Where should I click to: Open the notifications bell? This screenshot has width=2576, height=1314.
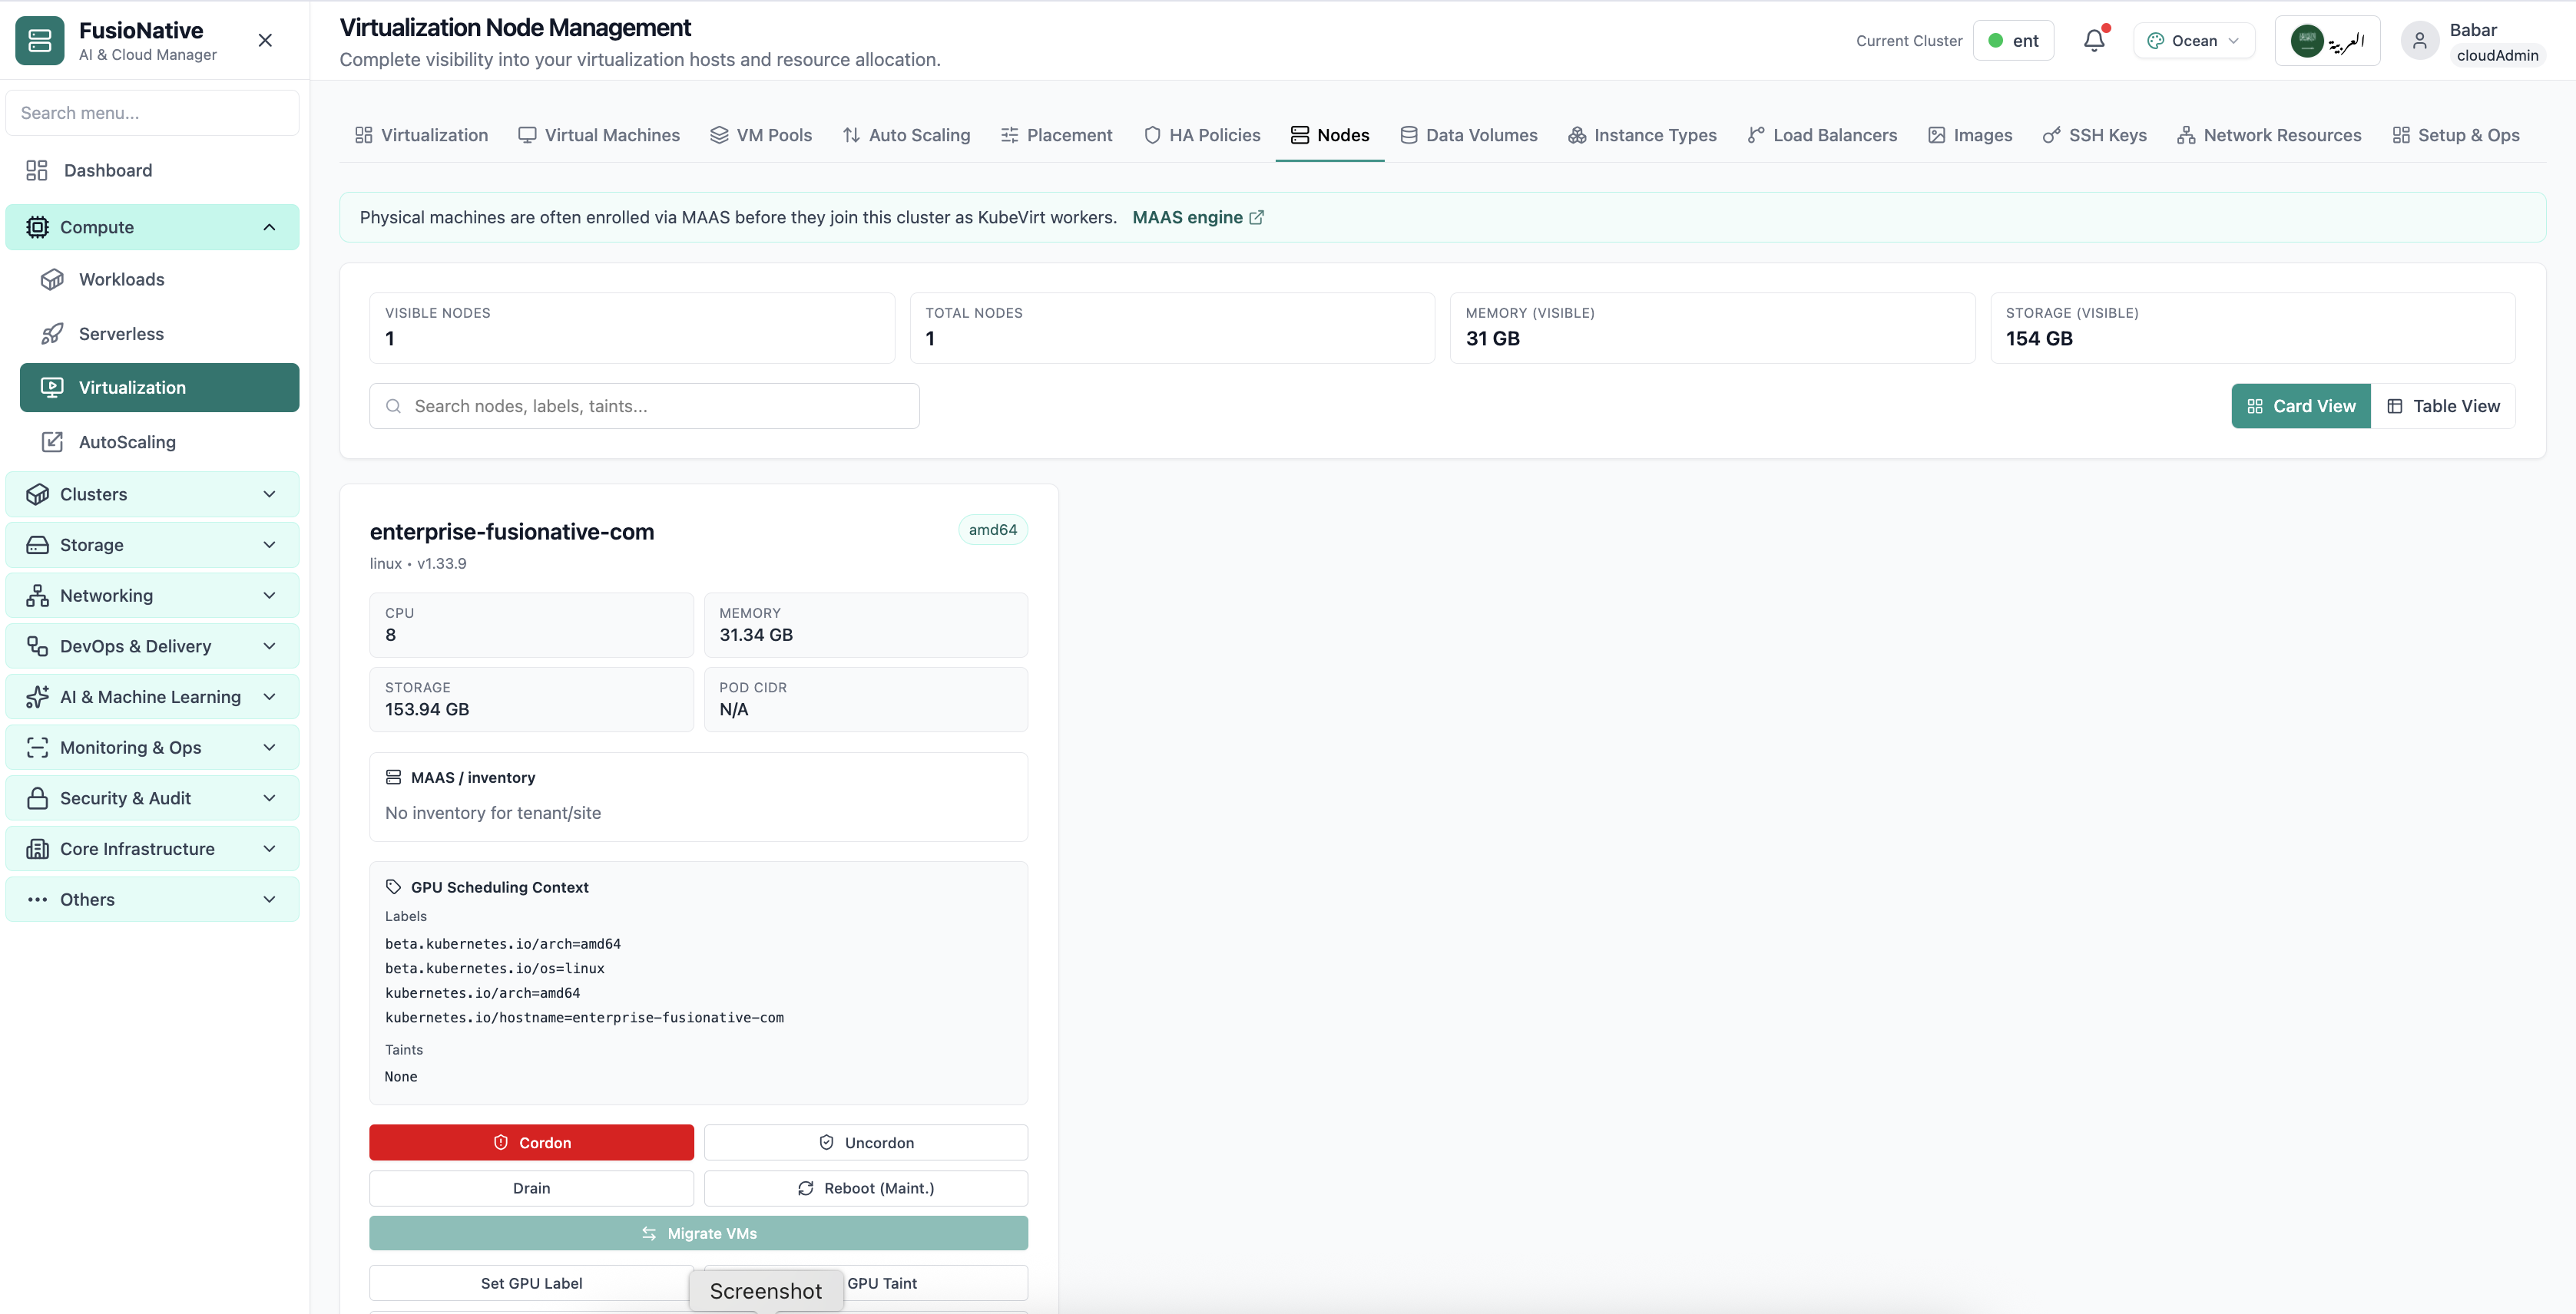point(2094,40)
